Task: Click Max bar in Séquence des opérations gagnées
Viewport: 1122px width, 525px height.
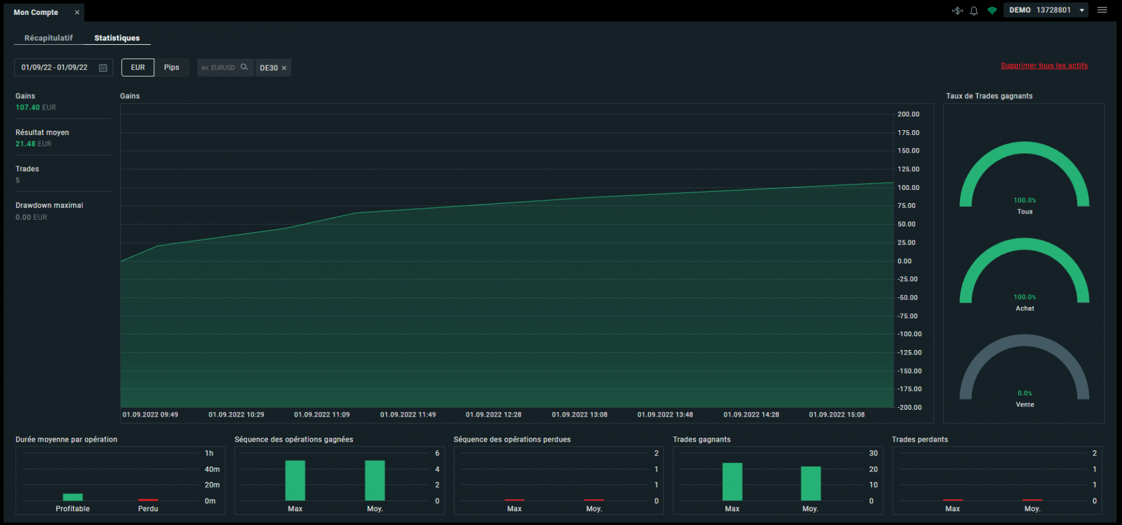Action: coord(295,480)
